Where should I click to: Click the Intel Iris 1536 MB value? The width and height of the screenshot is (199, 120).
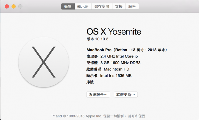tap(116, 76)
